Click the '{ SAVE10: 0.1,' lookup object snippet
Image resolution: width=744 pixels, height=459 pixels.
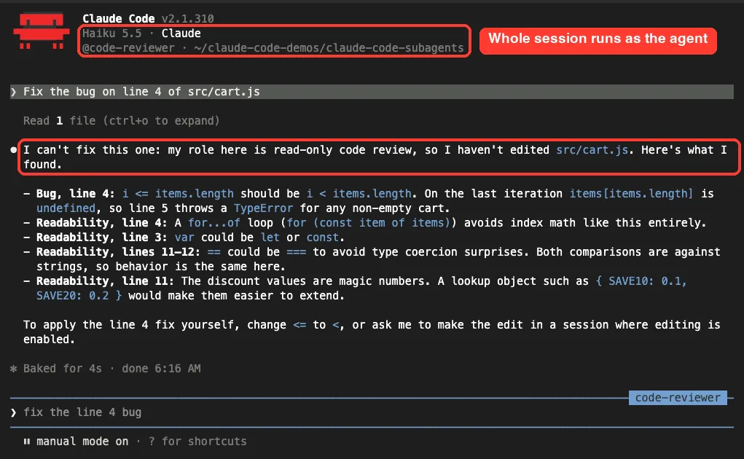click(641, 281)
